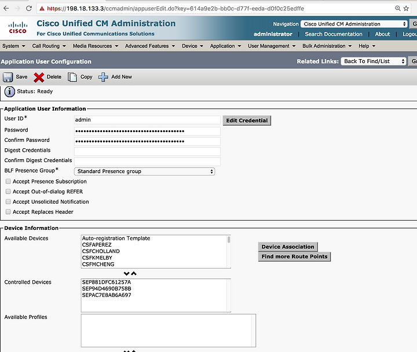Check Accept Out-of-dialog REFER
The height and width of the screenshot is (352, 417).
click(x=8, y=192)
